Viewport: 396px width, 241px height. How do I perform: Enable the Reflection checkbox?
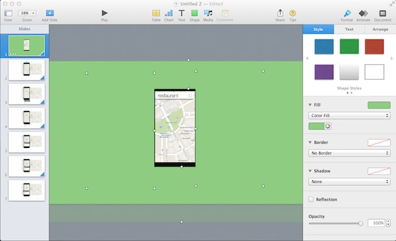(311, 199)
